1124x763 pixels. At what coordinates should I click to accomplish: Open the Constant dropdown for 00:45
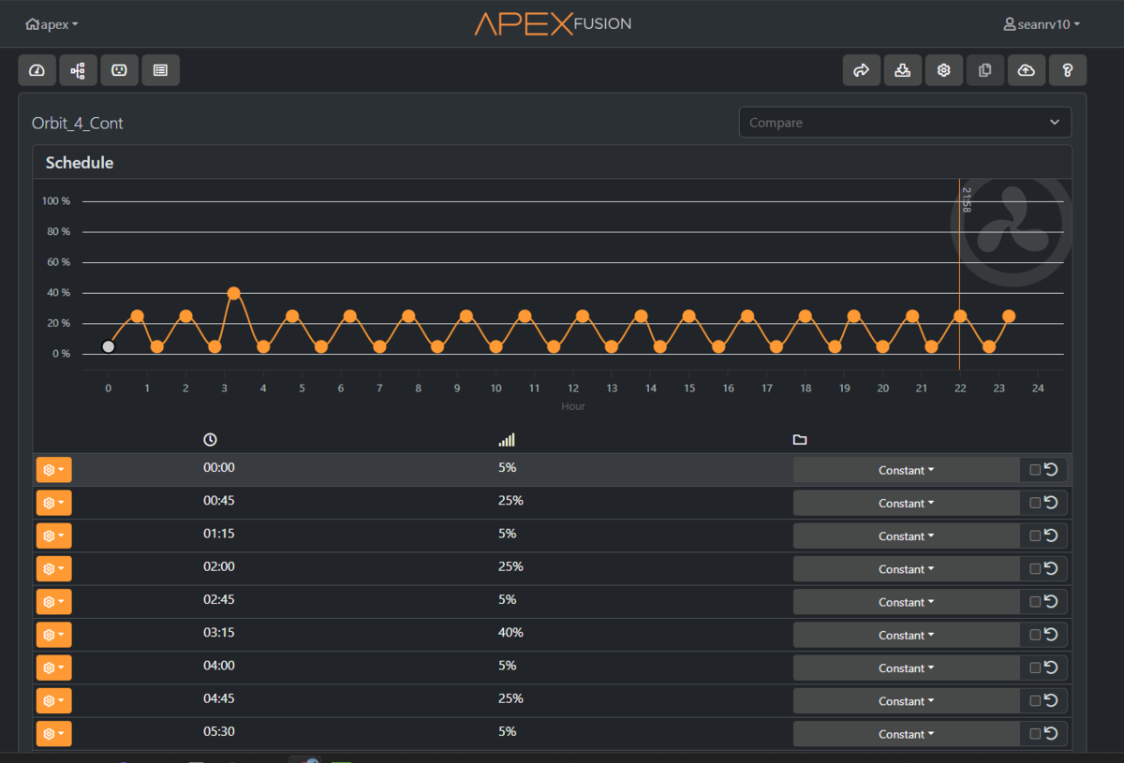pos(906,504)
